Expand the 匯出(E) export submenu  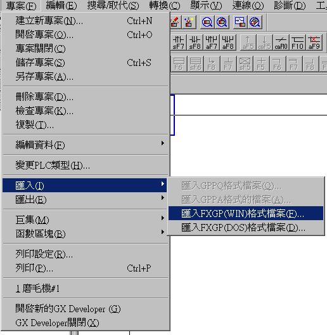pos(86,199)
